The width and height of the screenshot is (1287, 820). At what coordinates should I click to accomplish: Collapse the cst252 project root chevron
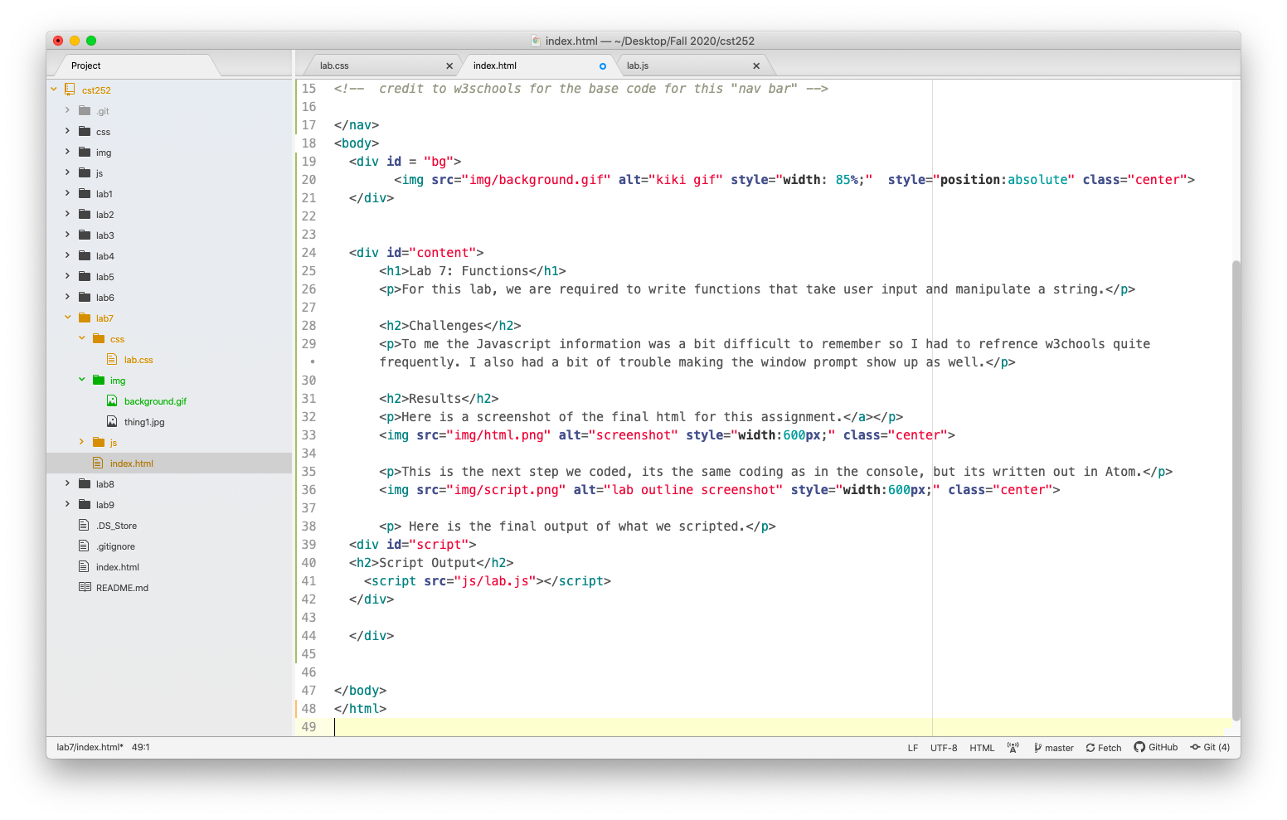point(54,90)
